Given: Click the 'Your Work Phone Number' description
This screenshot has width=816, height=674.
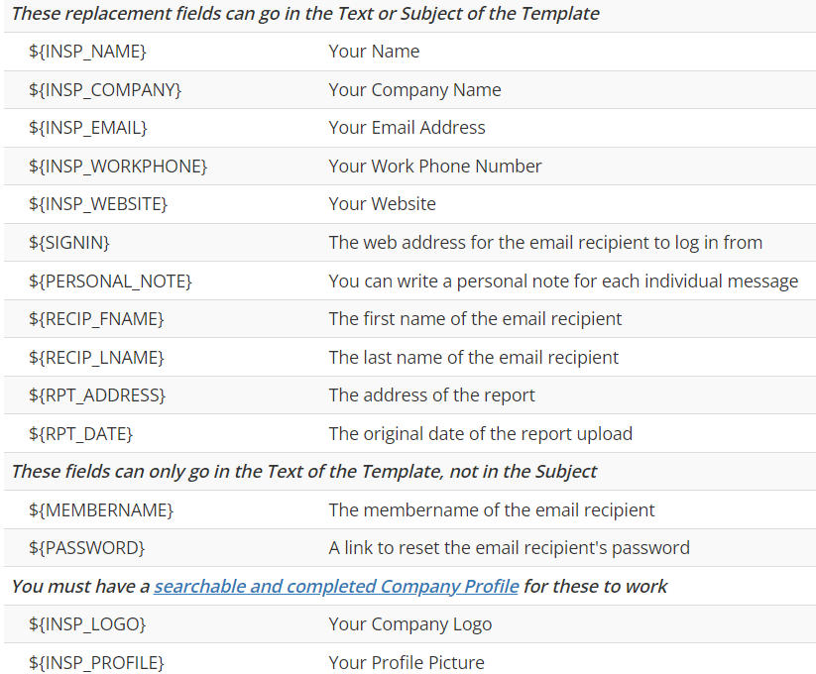Looking at the screenshot, I should [435, 167].
